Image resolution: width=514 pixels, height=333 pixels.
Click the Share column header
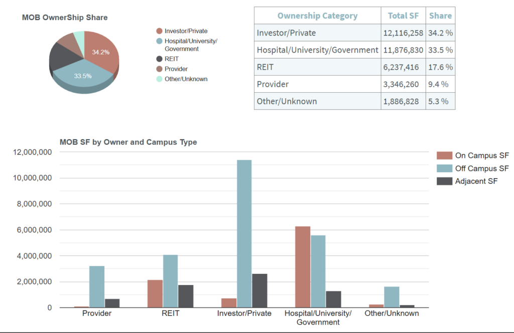click(x=440, y=16)
